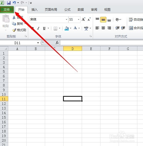This screenshot has height=146, width=143.
Task: Toggle the highlighted Middle Align button
Action: pos(103,20)
